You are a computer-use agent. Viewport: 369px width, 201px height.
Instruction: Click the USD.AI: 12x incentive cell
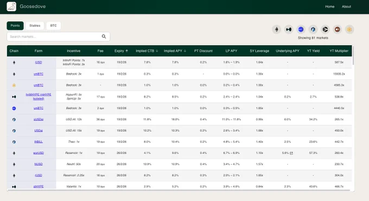click(x=73, y=119)
